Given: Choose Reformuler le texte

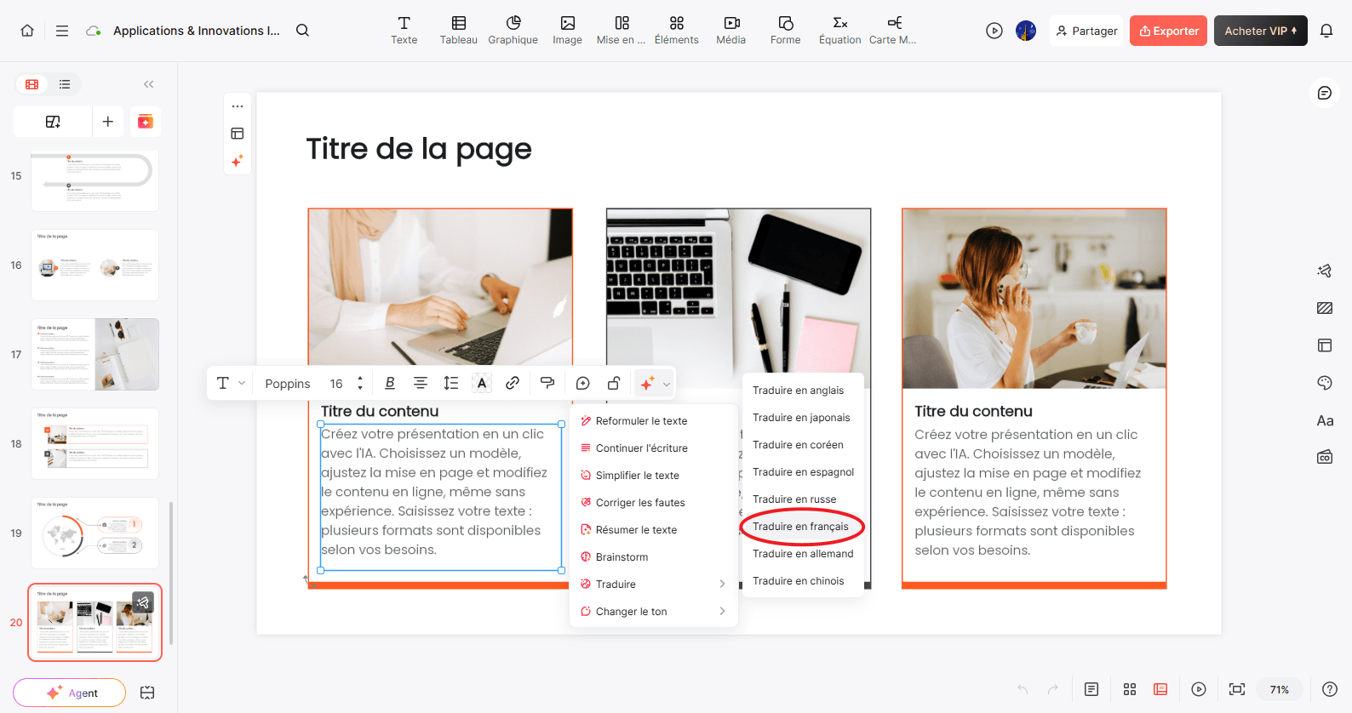Looking at the screenshot, I should click(653, 421).
